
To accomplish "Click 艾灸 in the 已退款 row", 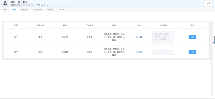I will pyautogui.click(x=40, y=52).
